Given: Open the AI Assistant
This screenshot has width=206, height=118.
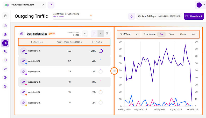Looking at the screenshot, I should coord(194,16).
